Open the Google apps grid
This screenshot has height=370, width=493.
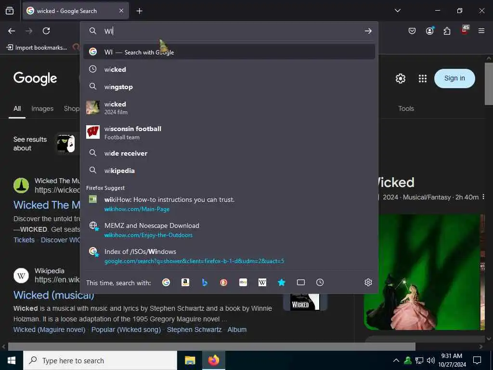pos(423,79)
